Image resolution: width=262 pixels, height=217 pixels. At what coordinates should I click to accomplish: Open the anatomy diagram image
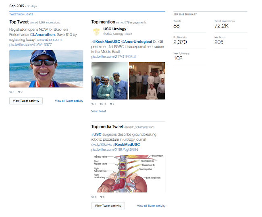pos(128,173)
